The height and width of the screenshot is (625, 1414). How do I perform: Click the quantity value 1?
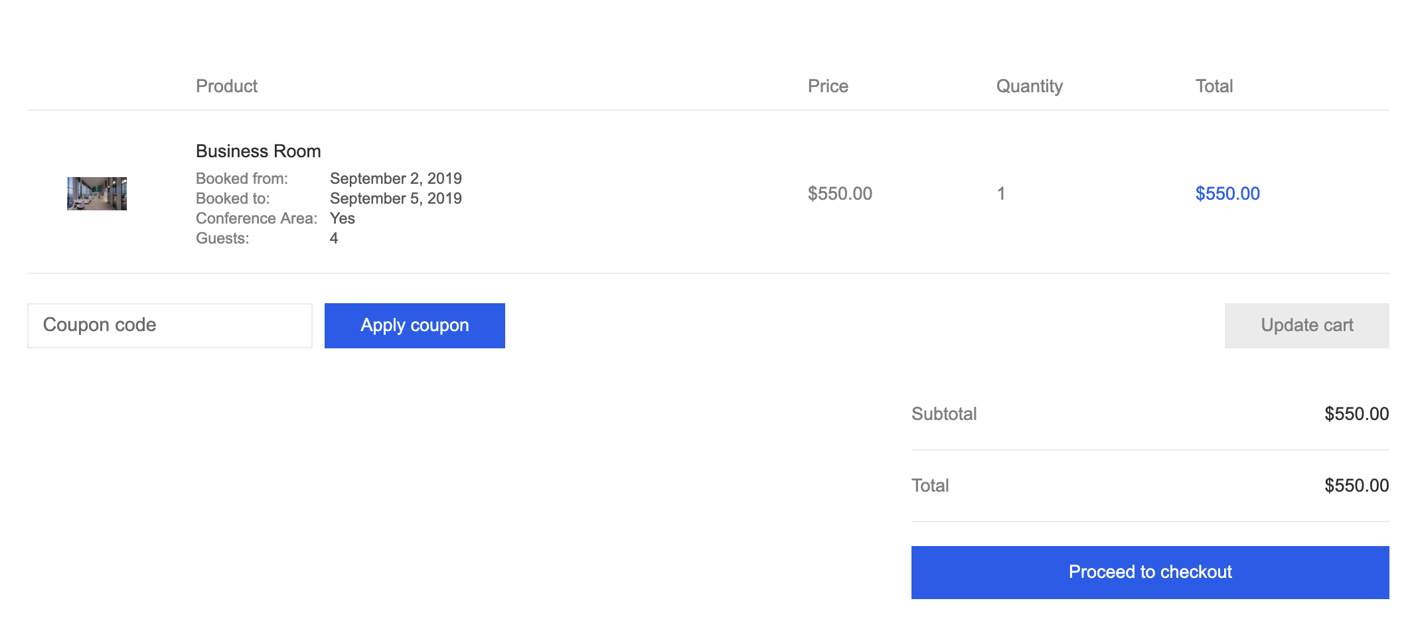[x=1001, y=194]
